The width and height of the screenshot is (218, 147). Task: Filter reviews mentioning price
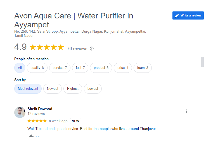[x=123, y=68]
